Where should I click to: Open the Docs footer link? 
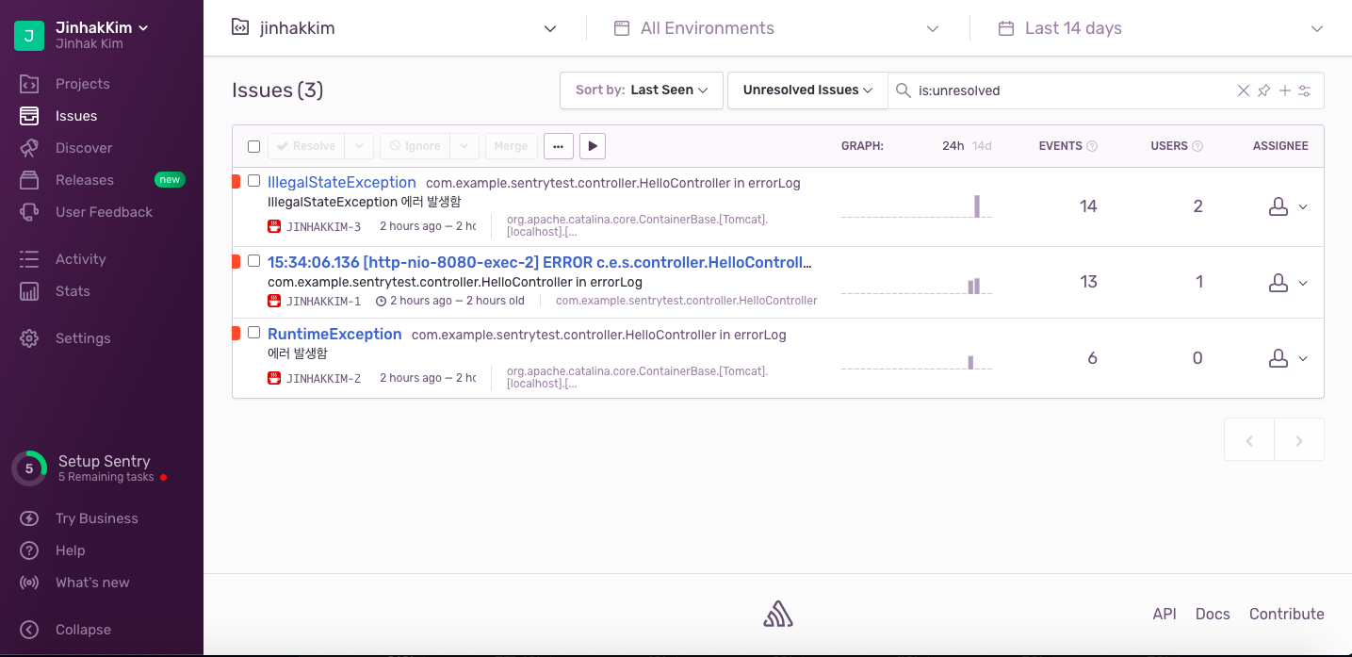pyautogui.click(x=1213, y=614)
